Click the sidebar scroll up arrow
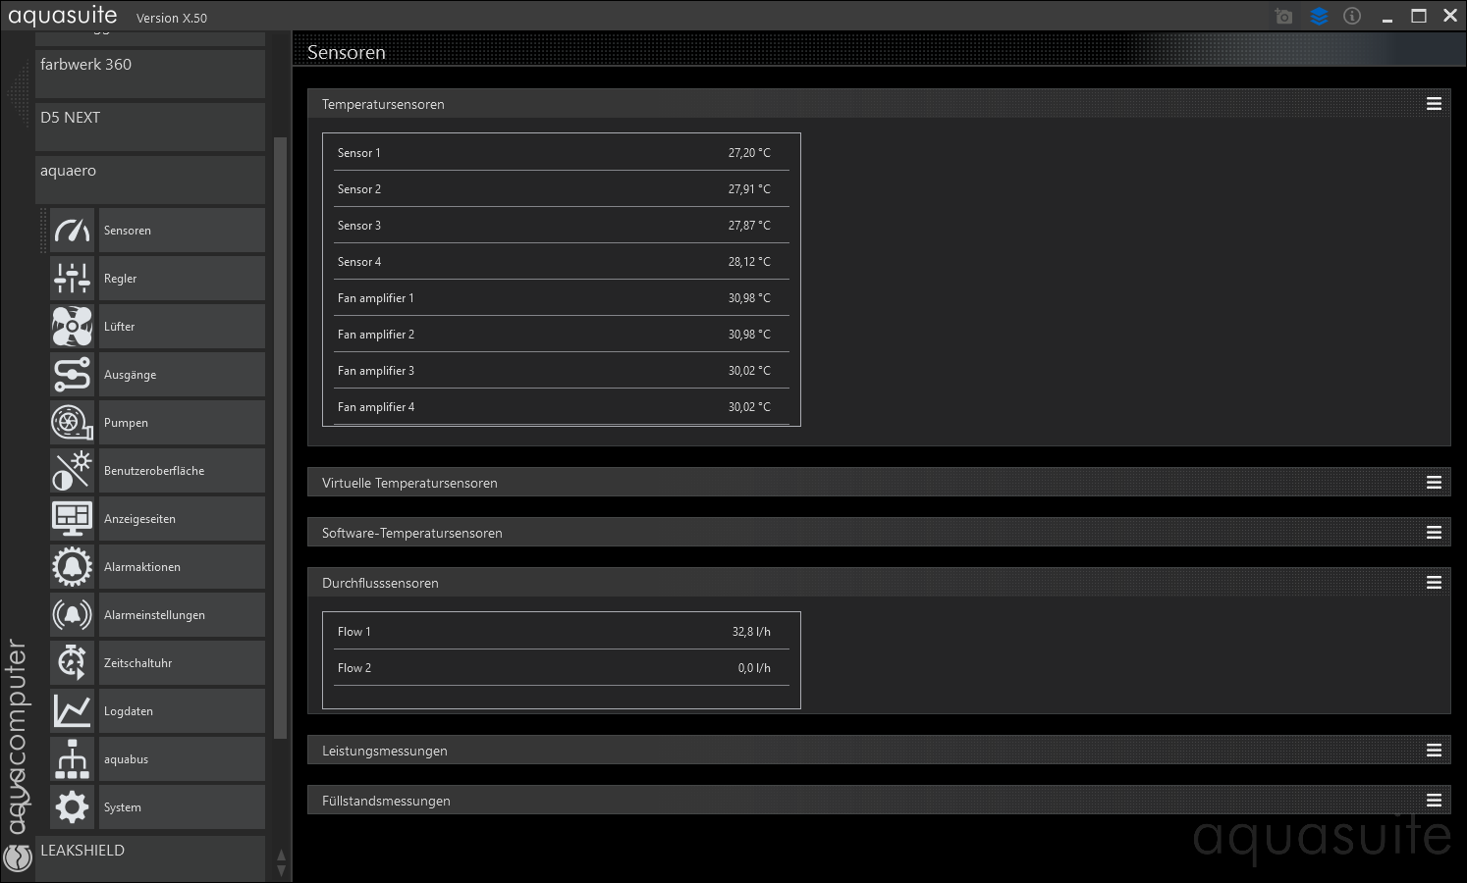This screenshot has height=883, width=1467. (x=281, y=856)
